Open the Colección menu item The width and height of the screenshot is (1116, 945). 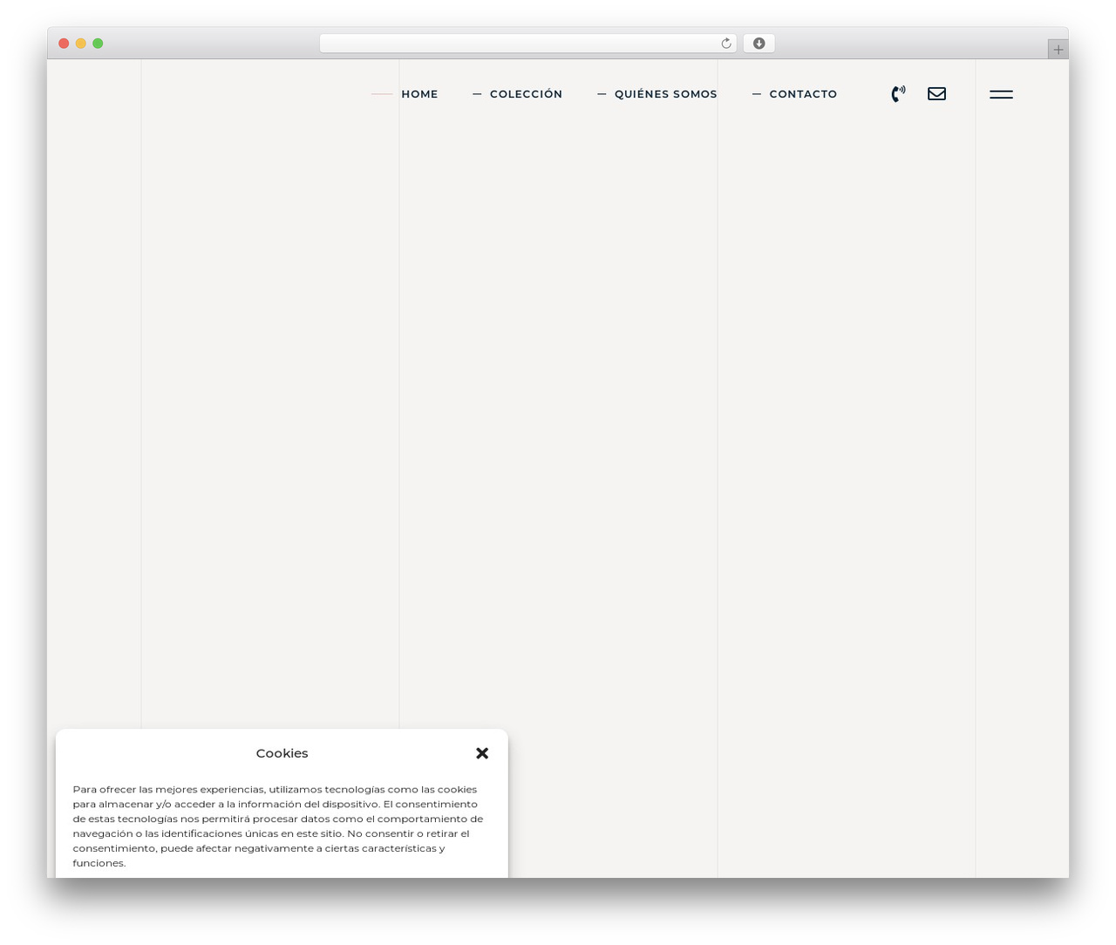[526, 94]
